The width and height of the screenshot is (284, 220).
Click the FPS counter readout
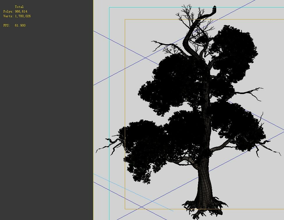coord(15,25)
